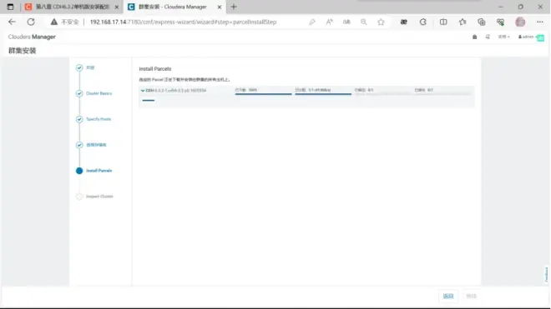551x309 pixels.
Task: Open the tab actions menu icon
Action: 10,7
